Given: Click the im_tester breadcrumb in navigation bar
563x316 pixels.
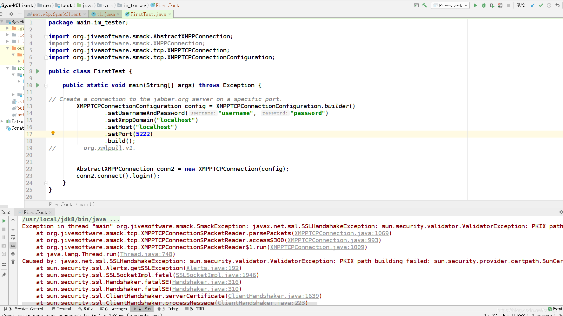Looking at the screenshot, I should tap(131, 5).
